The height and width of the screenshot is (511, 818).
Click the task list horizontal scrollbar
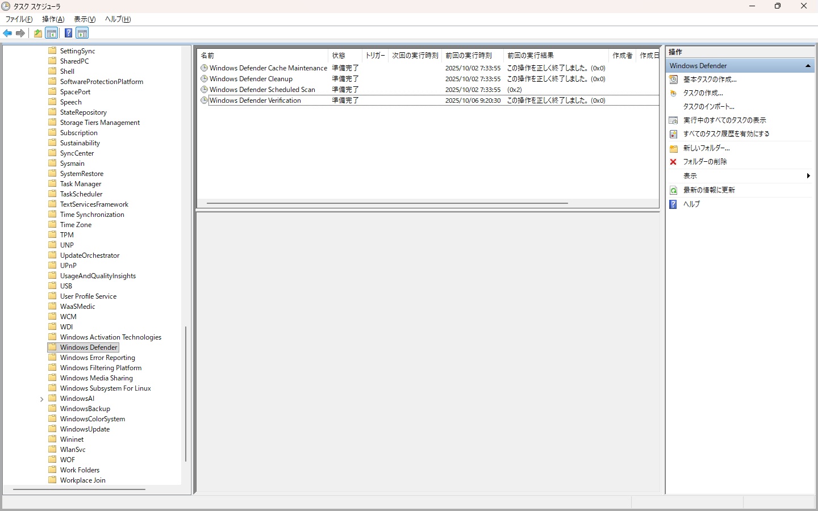[387, 203]
